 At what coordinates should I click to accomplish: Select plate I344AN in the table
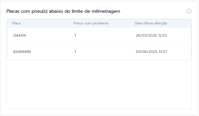pyautogui.click(x=20, y=36)
